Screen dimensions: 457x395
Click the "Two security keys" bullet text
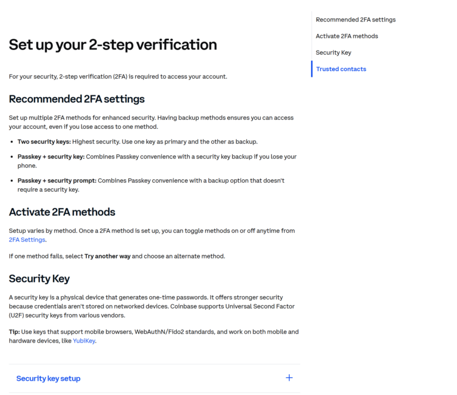[44, 142]
